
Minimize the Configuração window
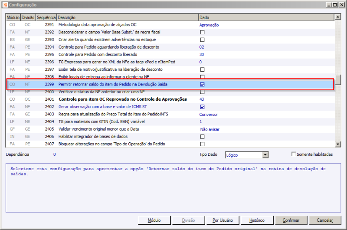(329, 5)
